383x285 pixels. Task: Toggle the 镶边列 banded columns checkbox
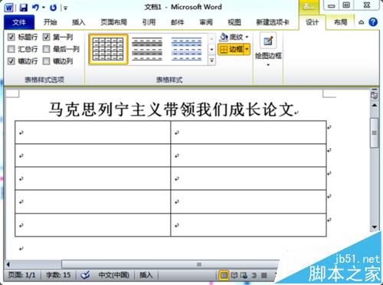point(46,61)
